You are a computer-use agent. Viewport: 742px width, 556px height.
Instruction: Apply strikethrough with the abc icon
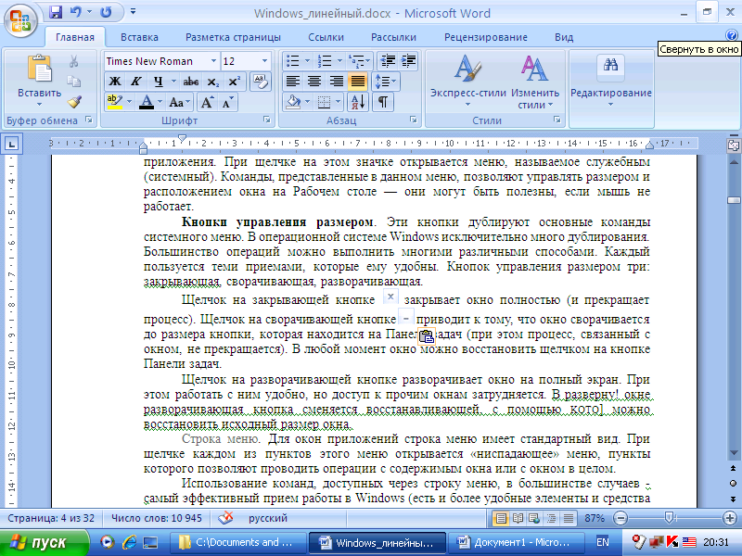pyautogui.click(x=191, y=82)
